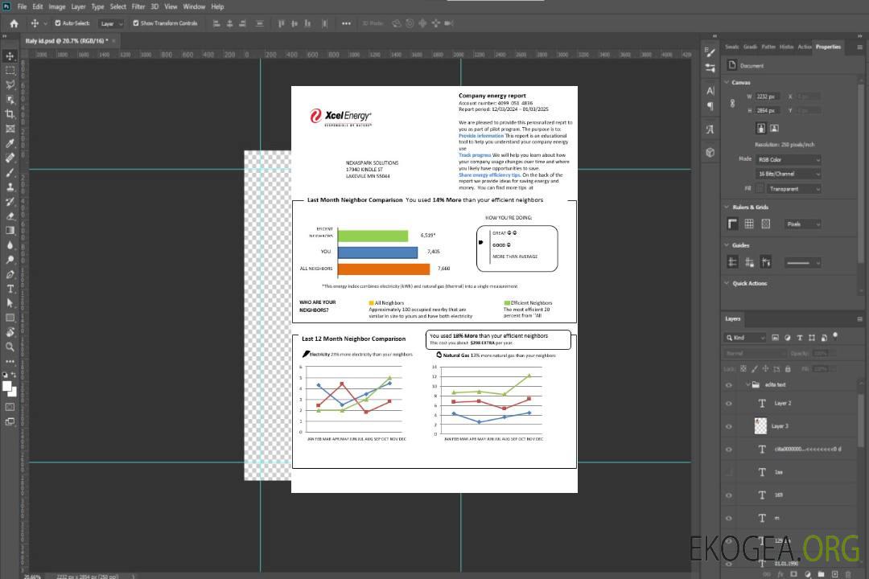This screenshot has width=869, height=579.
Task: Hide Layer 2 visibility eye
Action: [729, 404]
